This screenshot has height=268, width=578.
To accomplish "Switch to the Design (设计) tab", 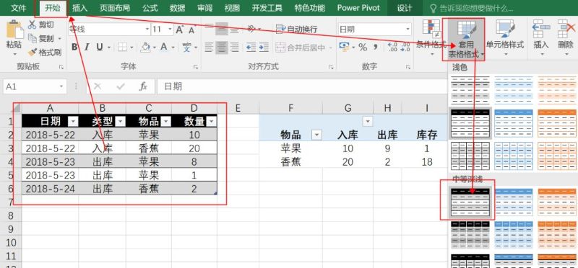I will [405, 8].
